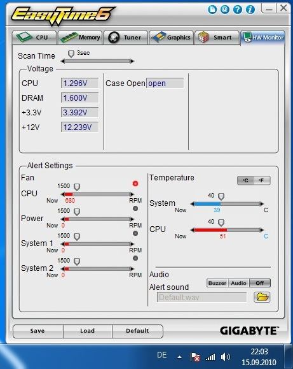Open the help question mark icon
Image resolution: width=293 pixels, height=369 pixels.
238,10
